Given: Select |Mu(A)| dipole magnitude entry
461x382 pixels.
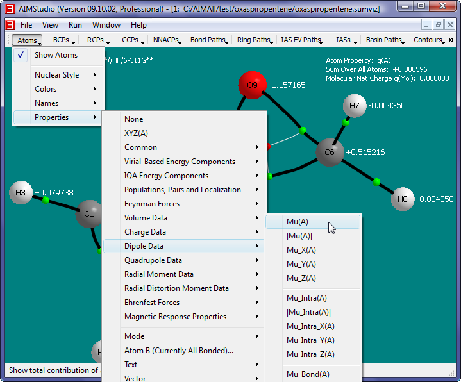Looking at the screenshot, I should 299,236.
